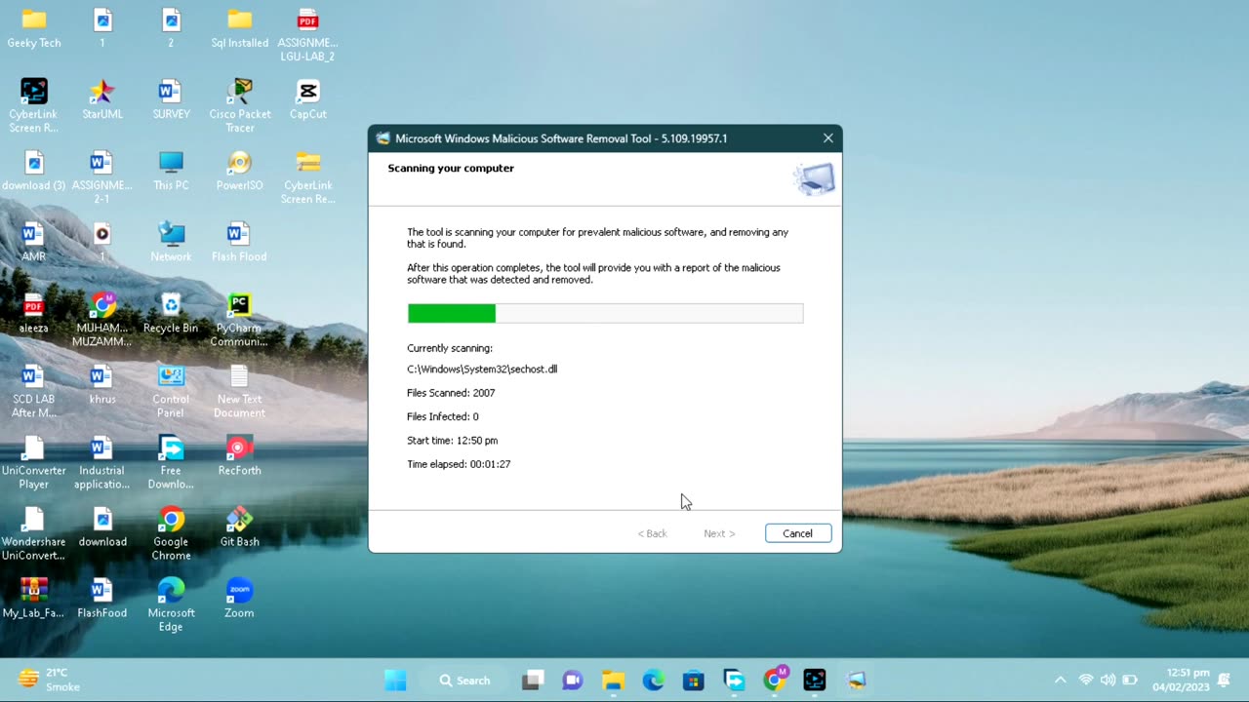This screenshot has height=702, width=1249.
Task: Click the volume speaker tray icon
Action: [1108, 681]
